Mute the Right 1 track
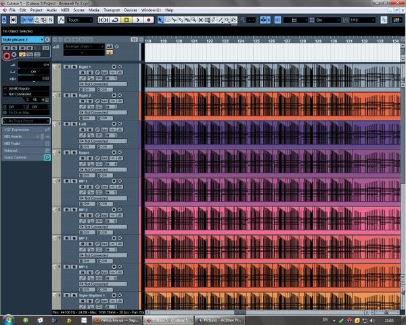Screen dimensions: 406x325 click(66, 67)
